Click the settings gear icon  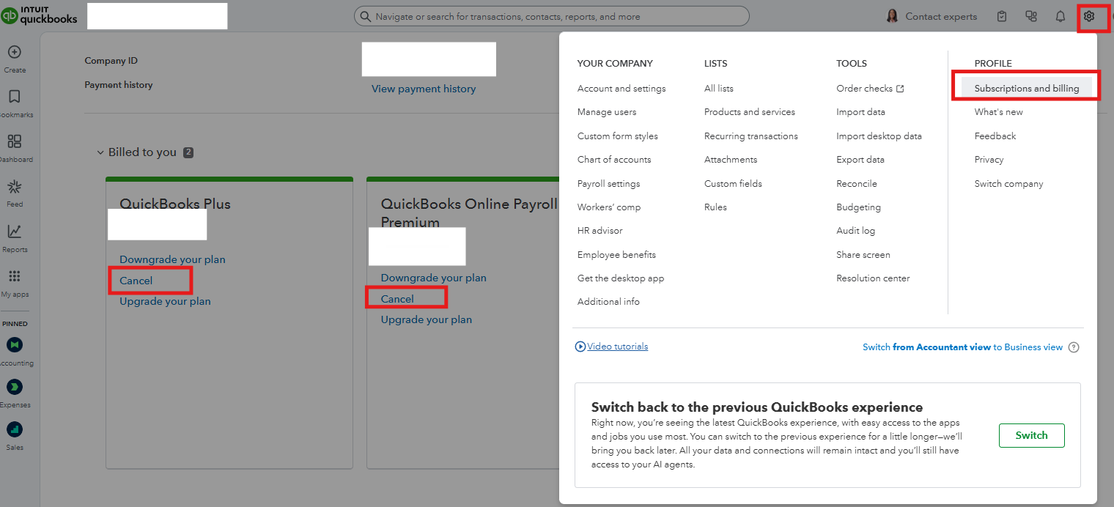click(1089, 16)
